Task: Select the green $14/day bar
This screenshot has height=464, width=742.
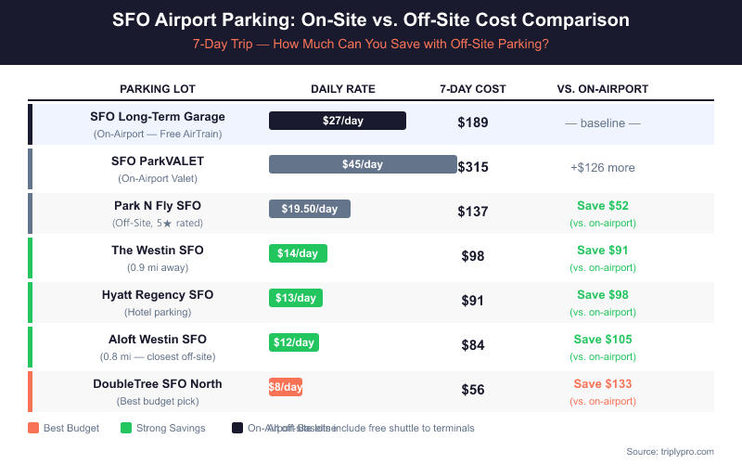Action: point(298,253)
